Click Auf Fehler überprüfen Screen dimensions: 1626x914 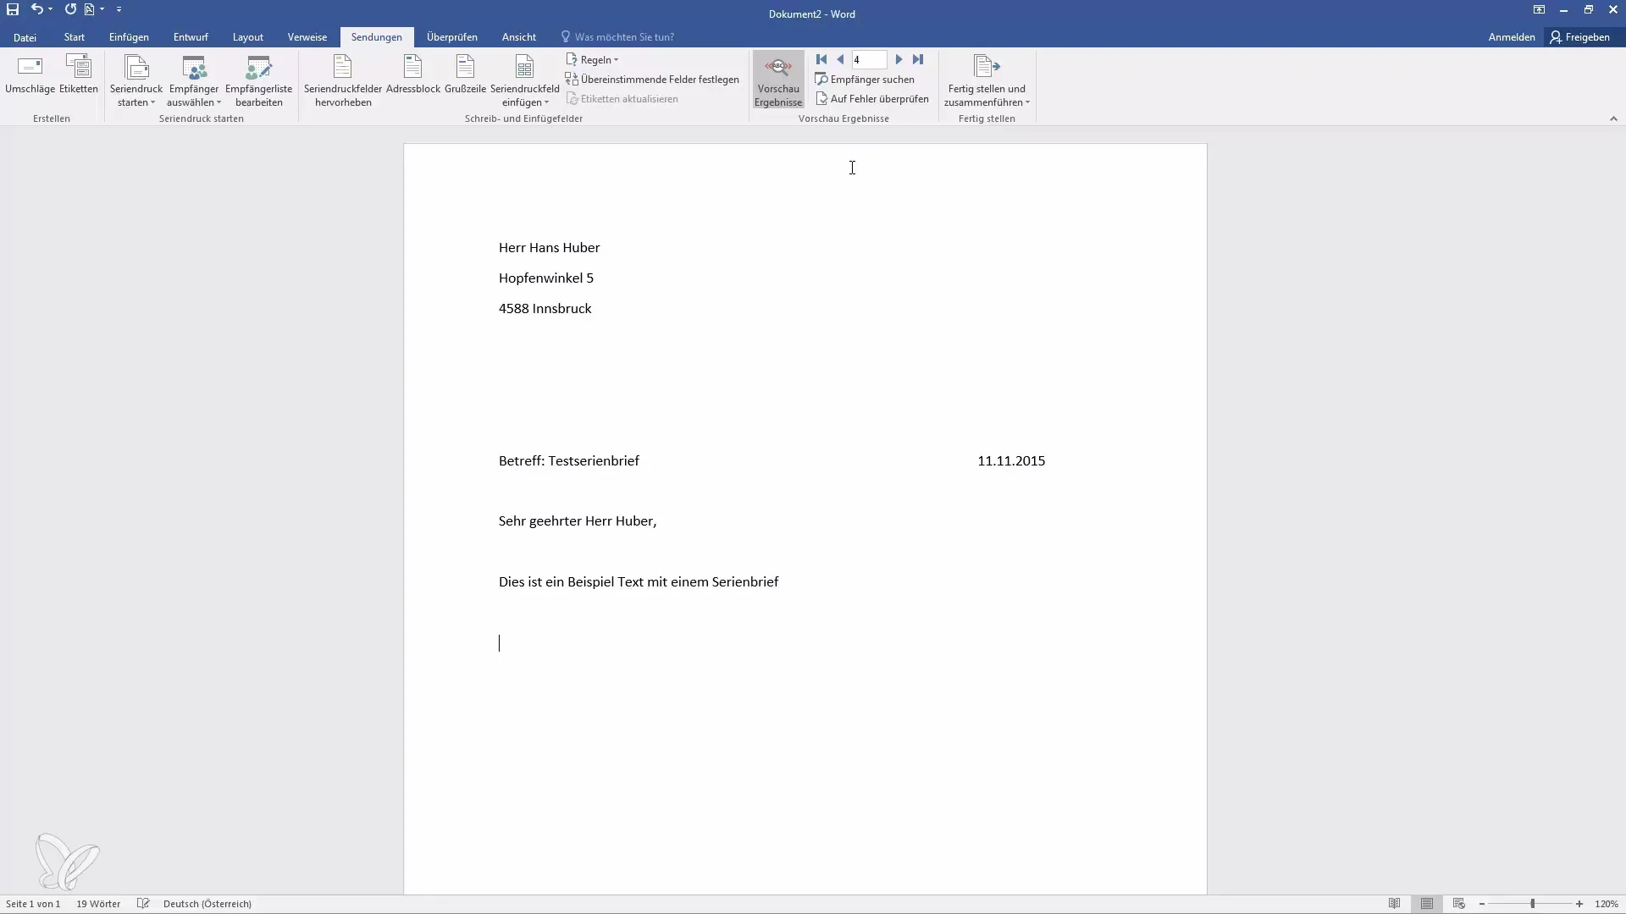[x=872, y=99]
